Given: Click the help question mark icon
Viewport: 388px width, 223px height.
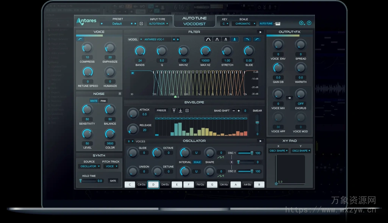Looking at the screenshot, I should click(310, 23).
